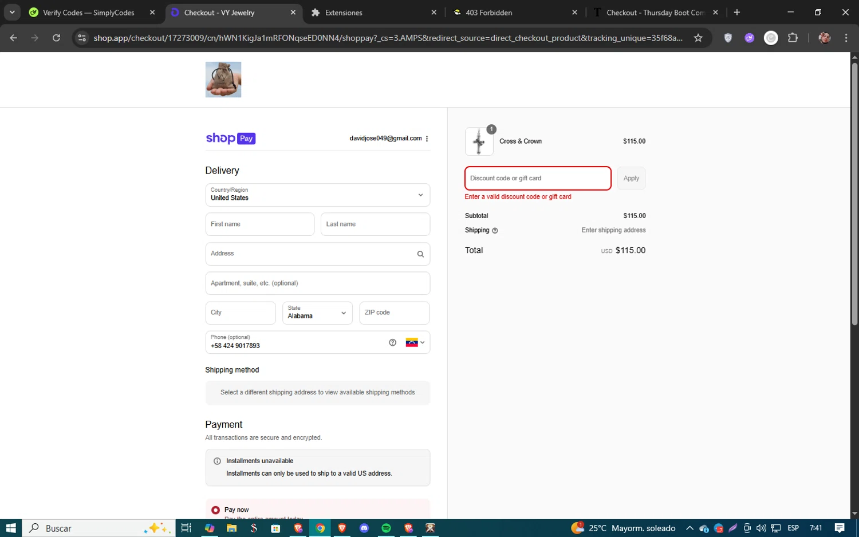Screen dimensions: 859x537
Task: Close the 403 Forbidden tab
Action: tap(575, 12)
